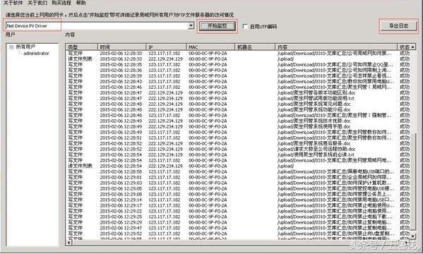This screenshot has width=423, height=254.
Task: Select the row timed 2015-02-06 12:29:22
Action: 238,211
